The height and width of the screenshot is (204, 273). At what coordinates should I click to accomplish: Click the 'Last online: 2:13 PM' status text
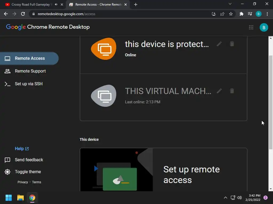tap(143, 102)
